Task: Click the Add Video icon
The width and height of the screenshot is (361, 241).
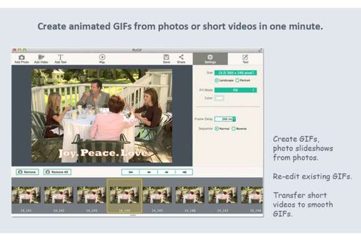Action: [41, 57]
